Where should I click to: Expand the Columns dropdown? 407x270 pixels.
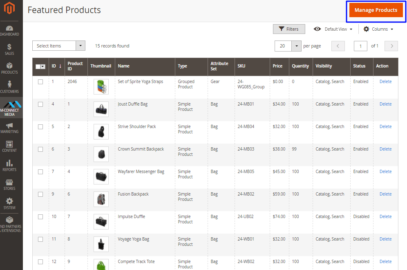[x=378, y=29]
